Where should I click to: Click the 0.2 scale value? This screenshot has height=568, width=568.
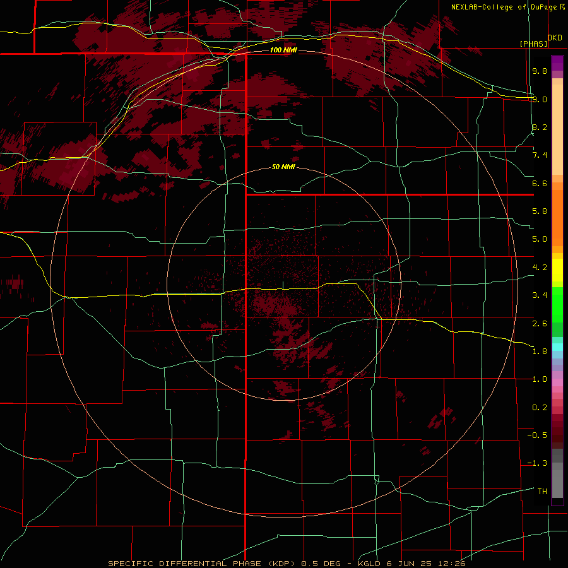point(540,408)
